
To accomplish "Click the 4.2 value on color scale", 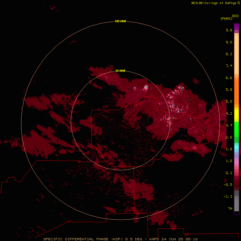I will pyautogui.click(x=229, y=114).
